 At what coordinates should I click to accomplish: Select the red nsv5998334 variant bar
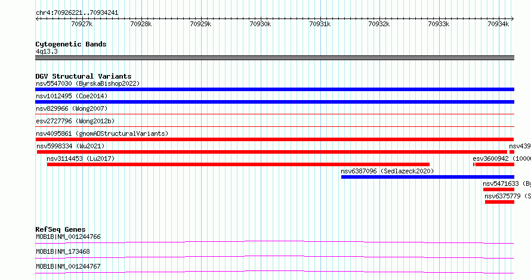coord(272,152)
